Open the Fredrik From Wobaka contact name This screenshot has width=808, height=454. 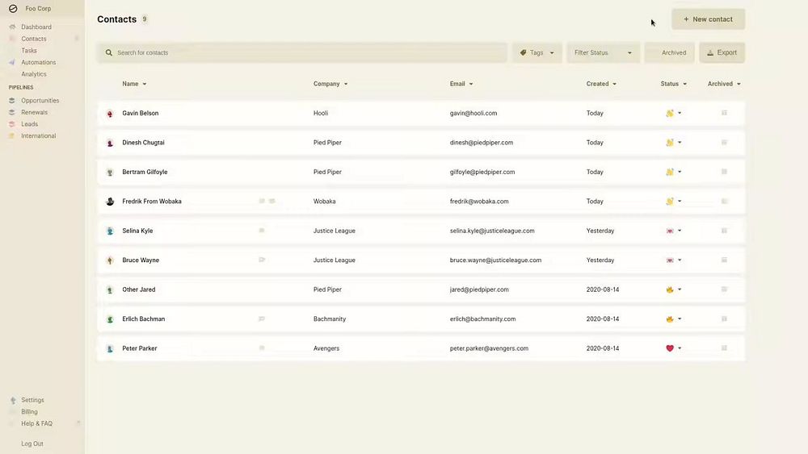(152, 202)
